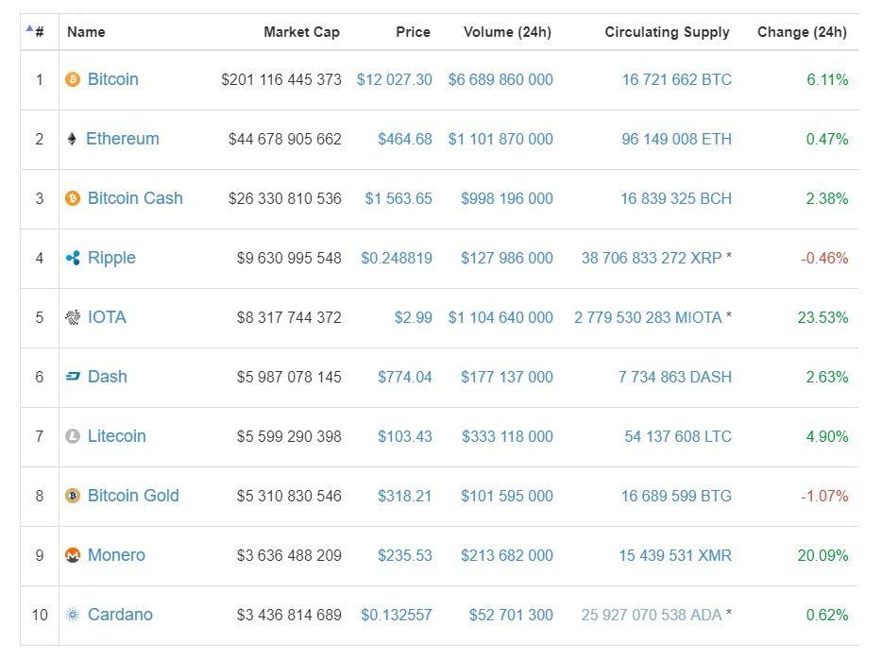Viewport: 882px width, 659px height.
Task: Sort by Circulating Supply column header
Action: (667, 32)
